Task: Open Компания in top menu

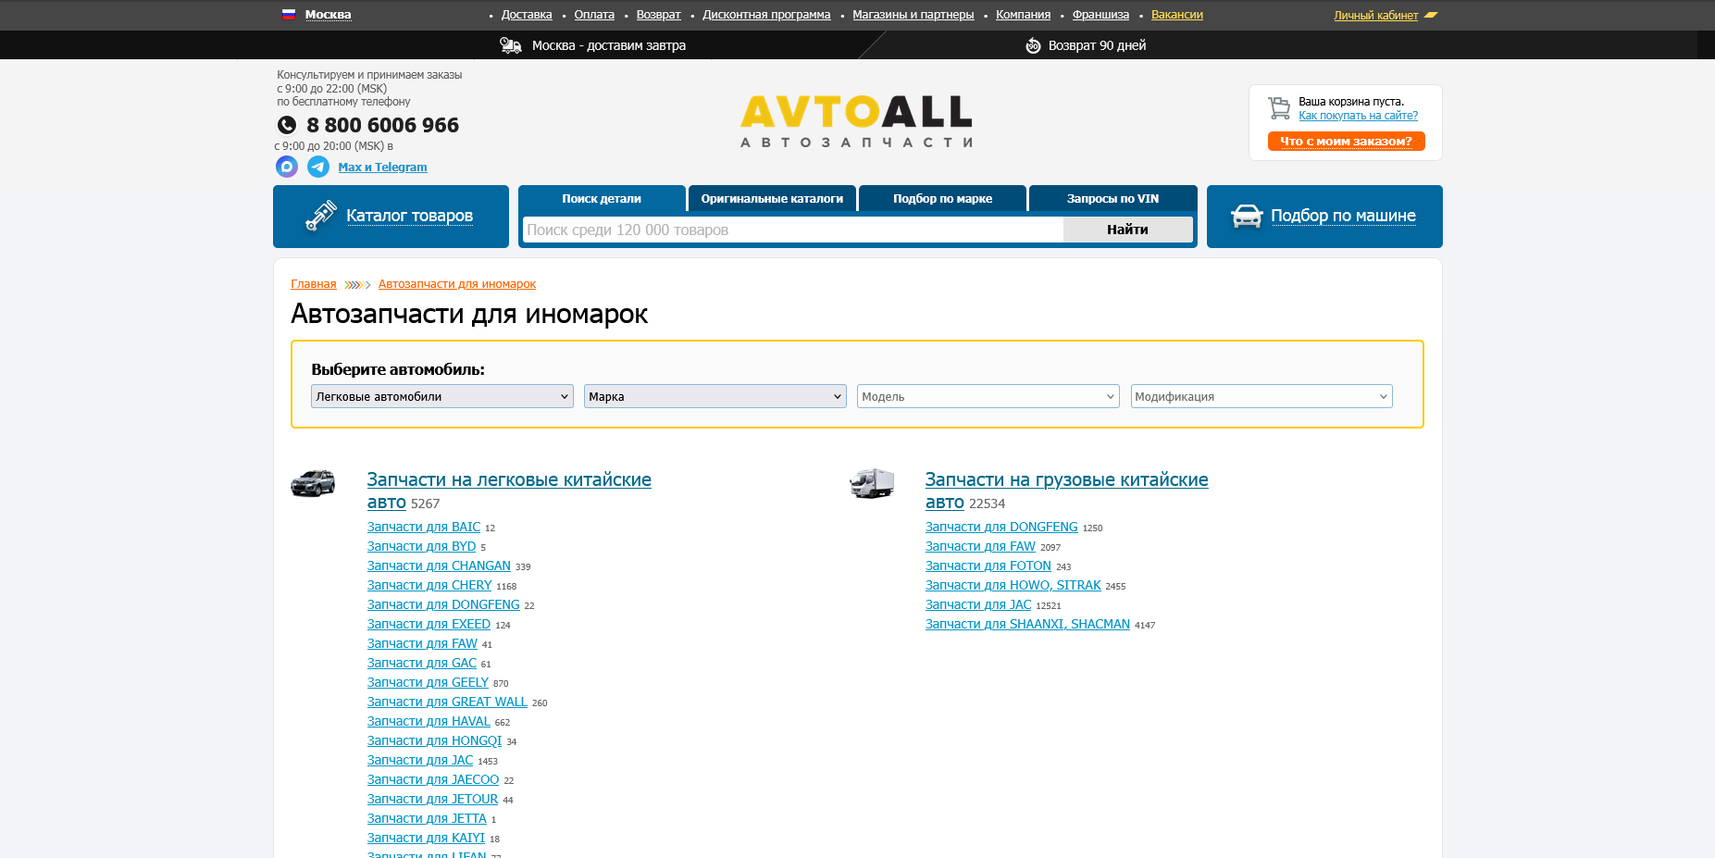Action: (1023, 15)
